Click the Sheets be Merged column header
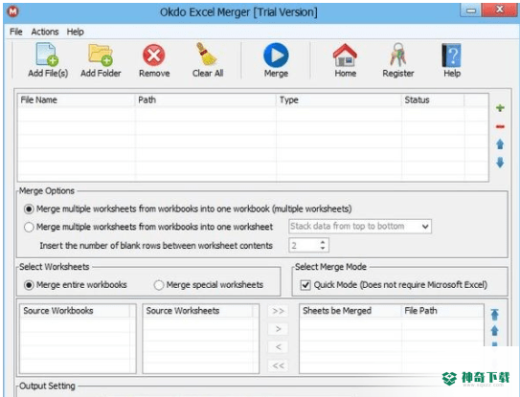520x397 pixels. point(350,311)
